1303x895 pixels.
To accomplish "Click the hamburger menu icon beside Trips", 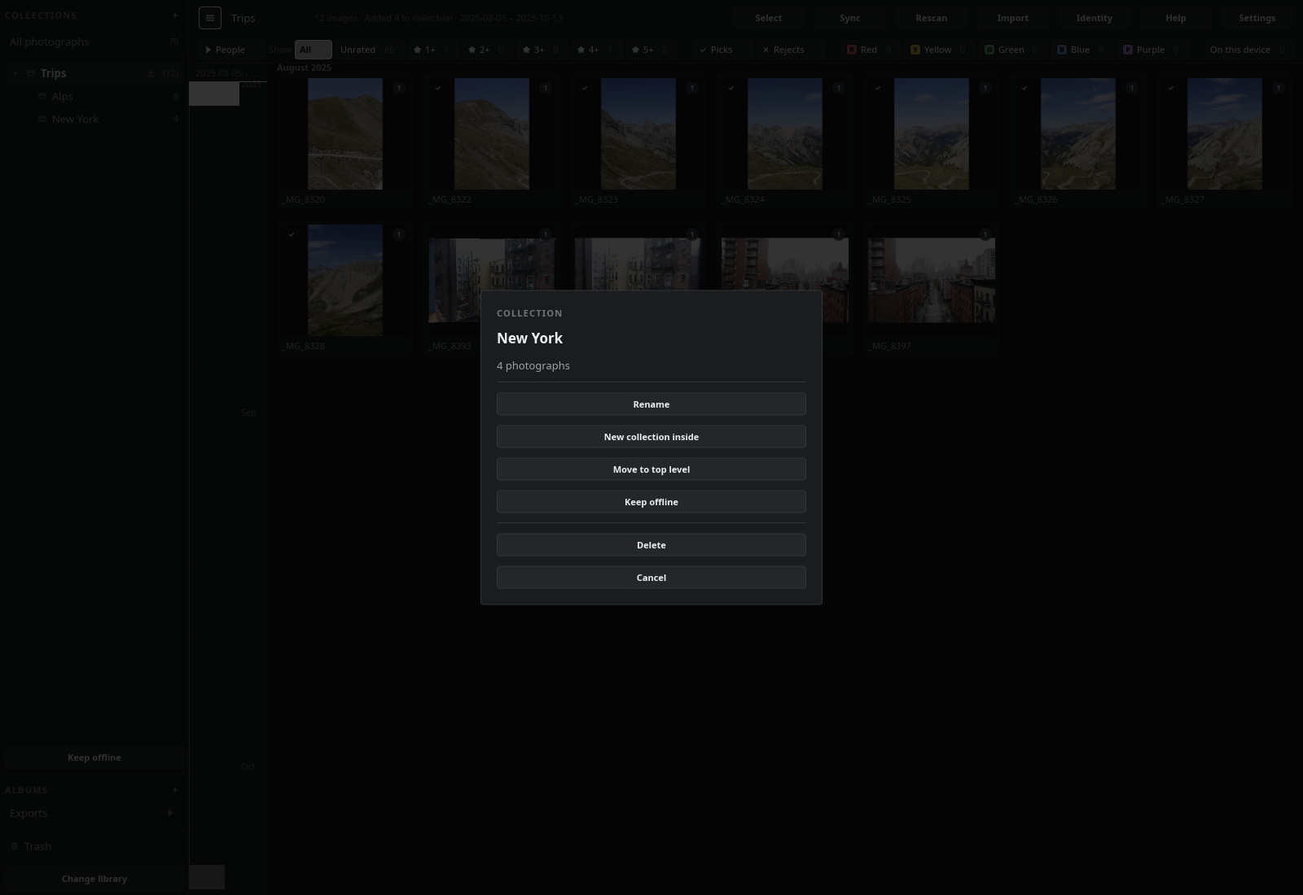I will point(209,18).
